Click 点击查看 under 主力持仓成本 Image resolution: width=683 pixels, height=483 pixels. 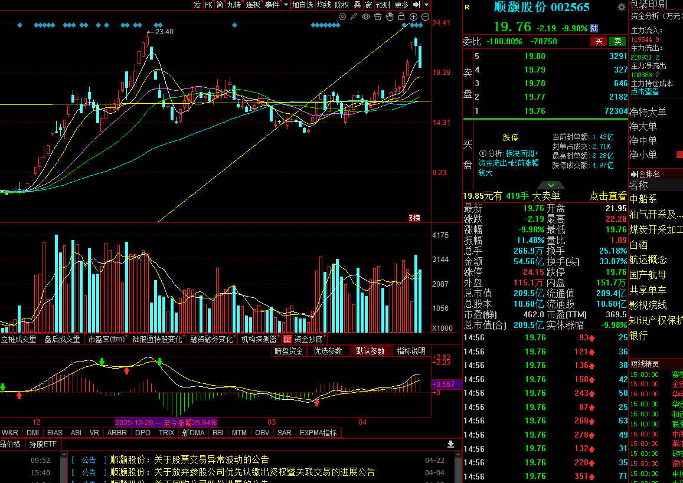645,92
